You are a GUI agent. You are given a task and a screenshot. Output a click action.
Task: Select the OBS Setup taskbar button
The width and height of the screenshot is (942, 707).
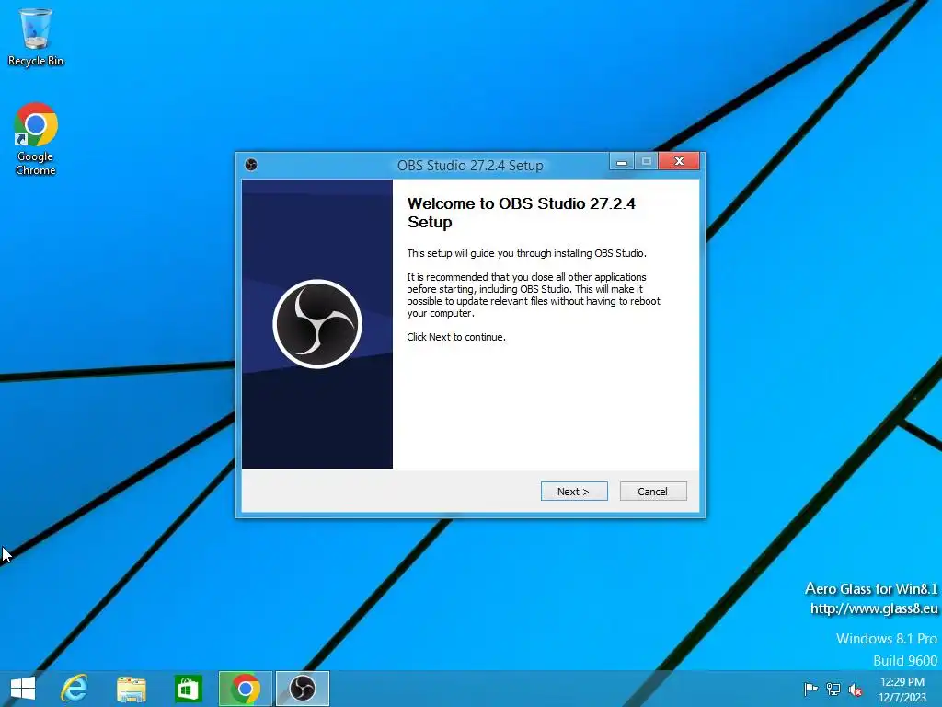click(x=302, y=689)
